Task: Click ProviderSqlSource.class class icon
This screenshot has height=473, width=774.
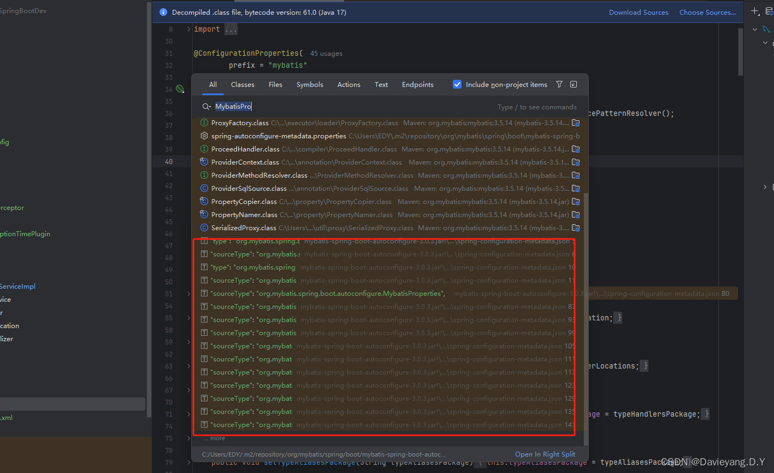Action: click(x=204, y=189)
